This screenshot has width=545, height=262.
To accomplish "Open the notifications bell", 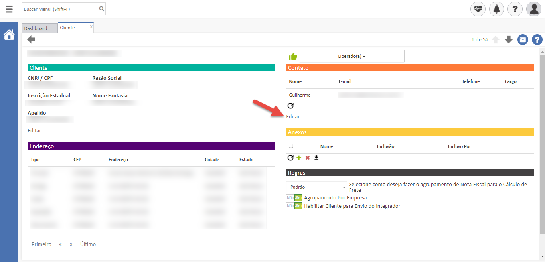I will pyautogui.click(x=496, y=9).
